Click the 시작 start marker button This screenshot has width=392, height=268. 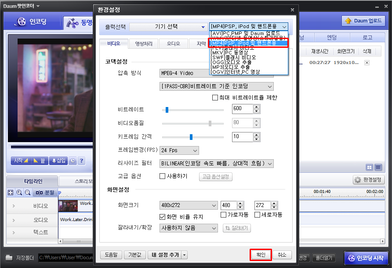click(x=21, y=161)
